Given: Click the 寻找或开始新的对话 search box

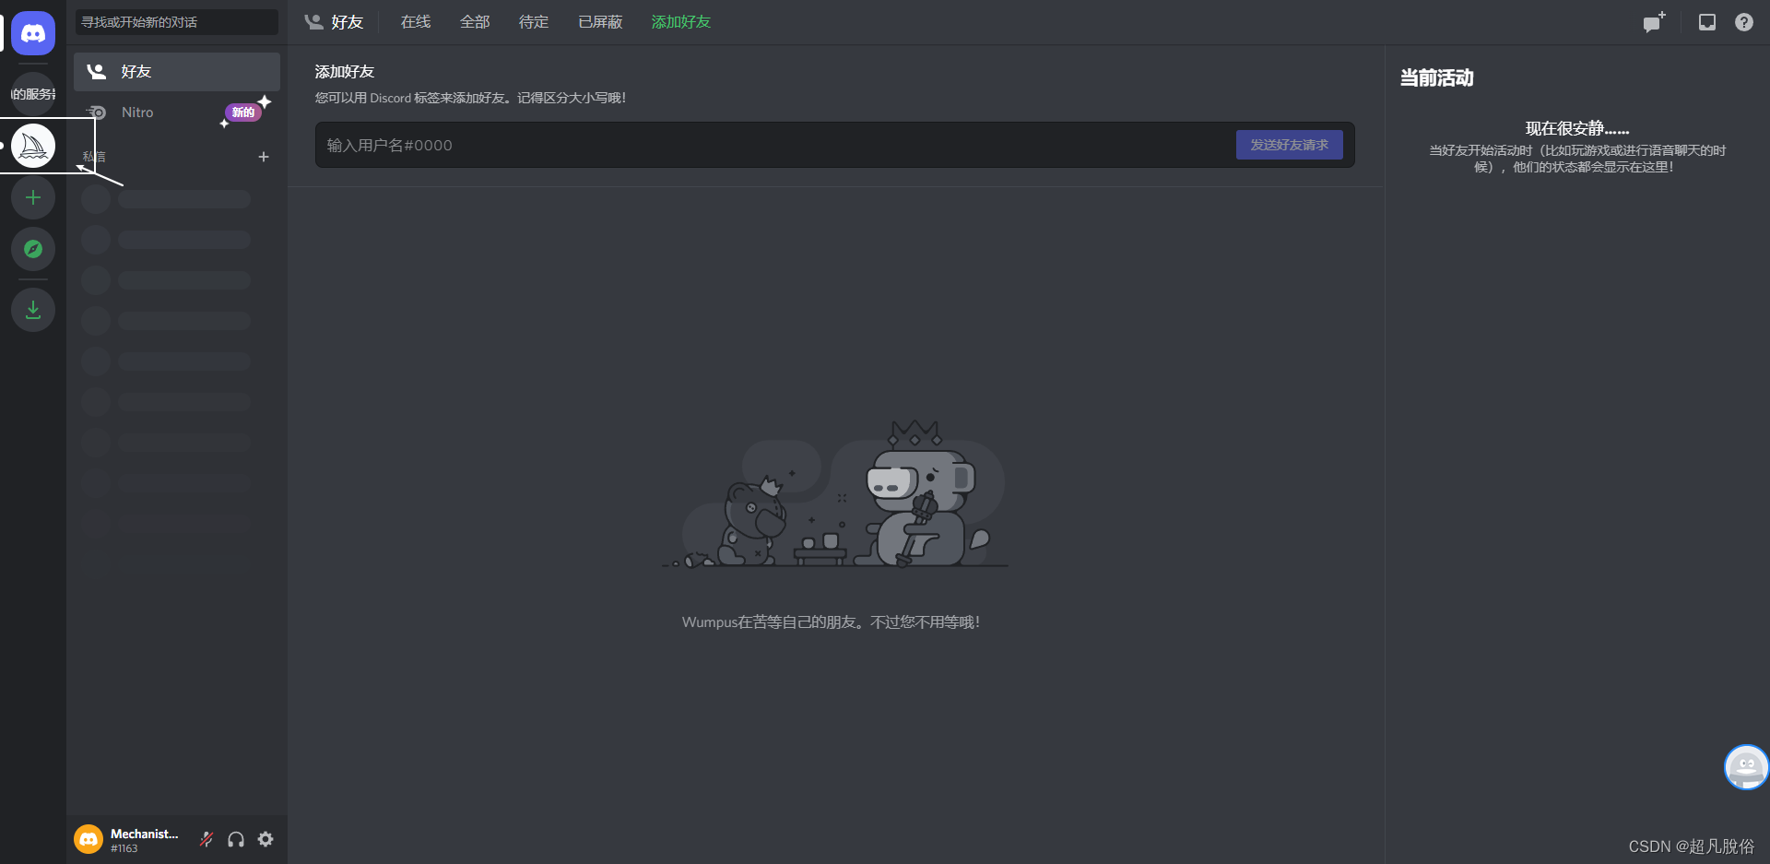Looking at the screenshot, I should 176,22.
